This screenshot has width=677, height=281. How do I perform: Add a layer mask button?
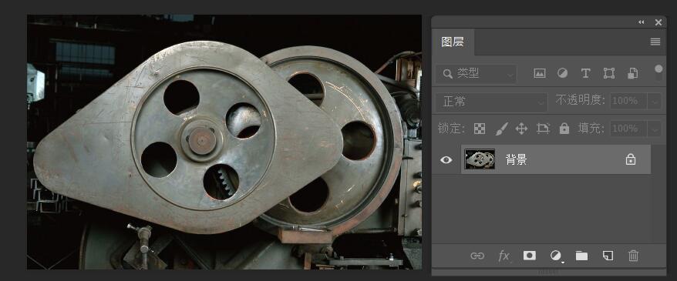click(x=529, y=256)
